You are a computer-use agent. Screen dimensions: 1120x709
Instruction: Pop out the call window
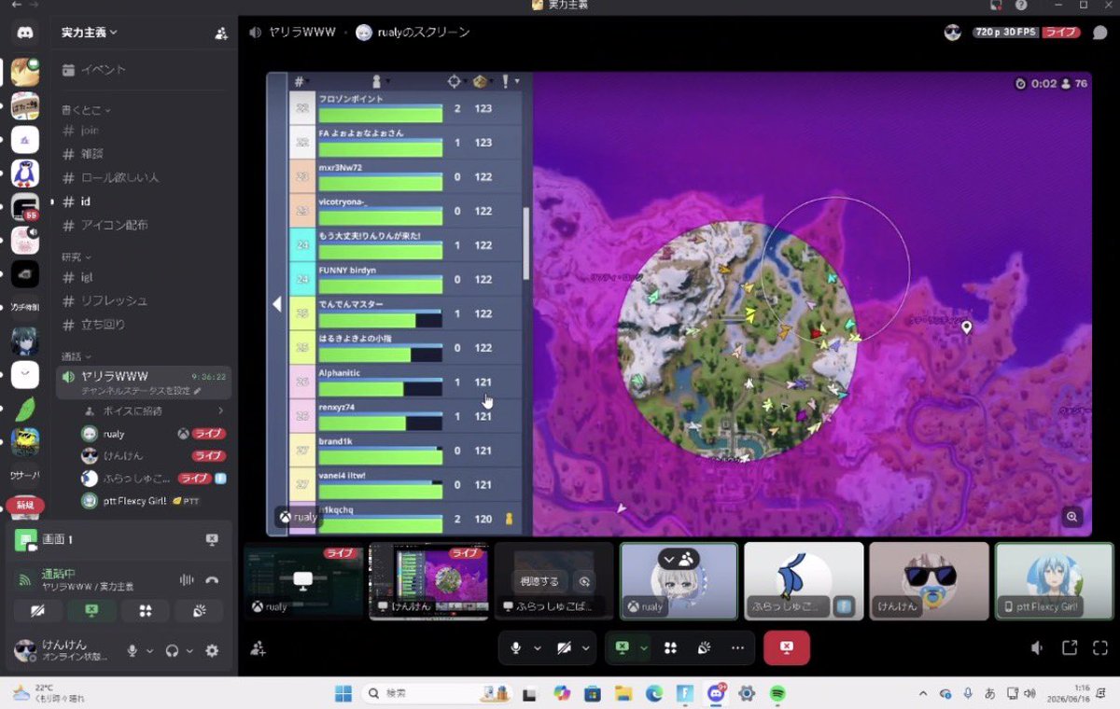coord(1070,647)
